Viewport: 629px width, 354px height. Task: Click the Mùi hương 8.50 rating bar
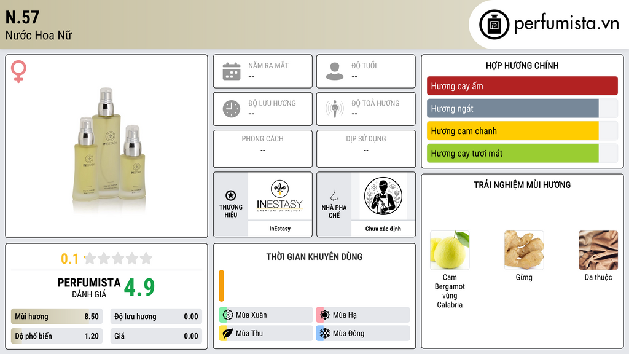tap(57, 317)
